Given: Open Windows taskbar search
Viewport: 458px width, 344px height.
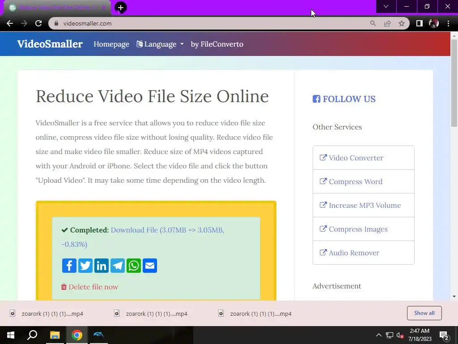Looking at the screenshot, I should [x=32, y=335].
